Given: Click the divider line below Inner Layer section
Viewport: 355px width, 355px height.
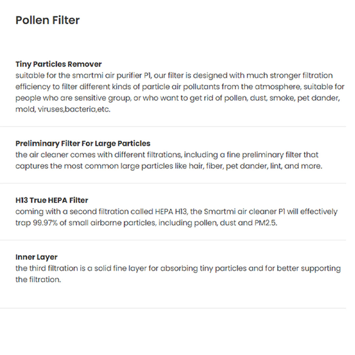Looking at the screenshot, I should (x=173, y=308).
